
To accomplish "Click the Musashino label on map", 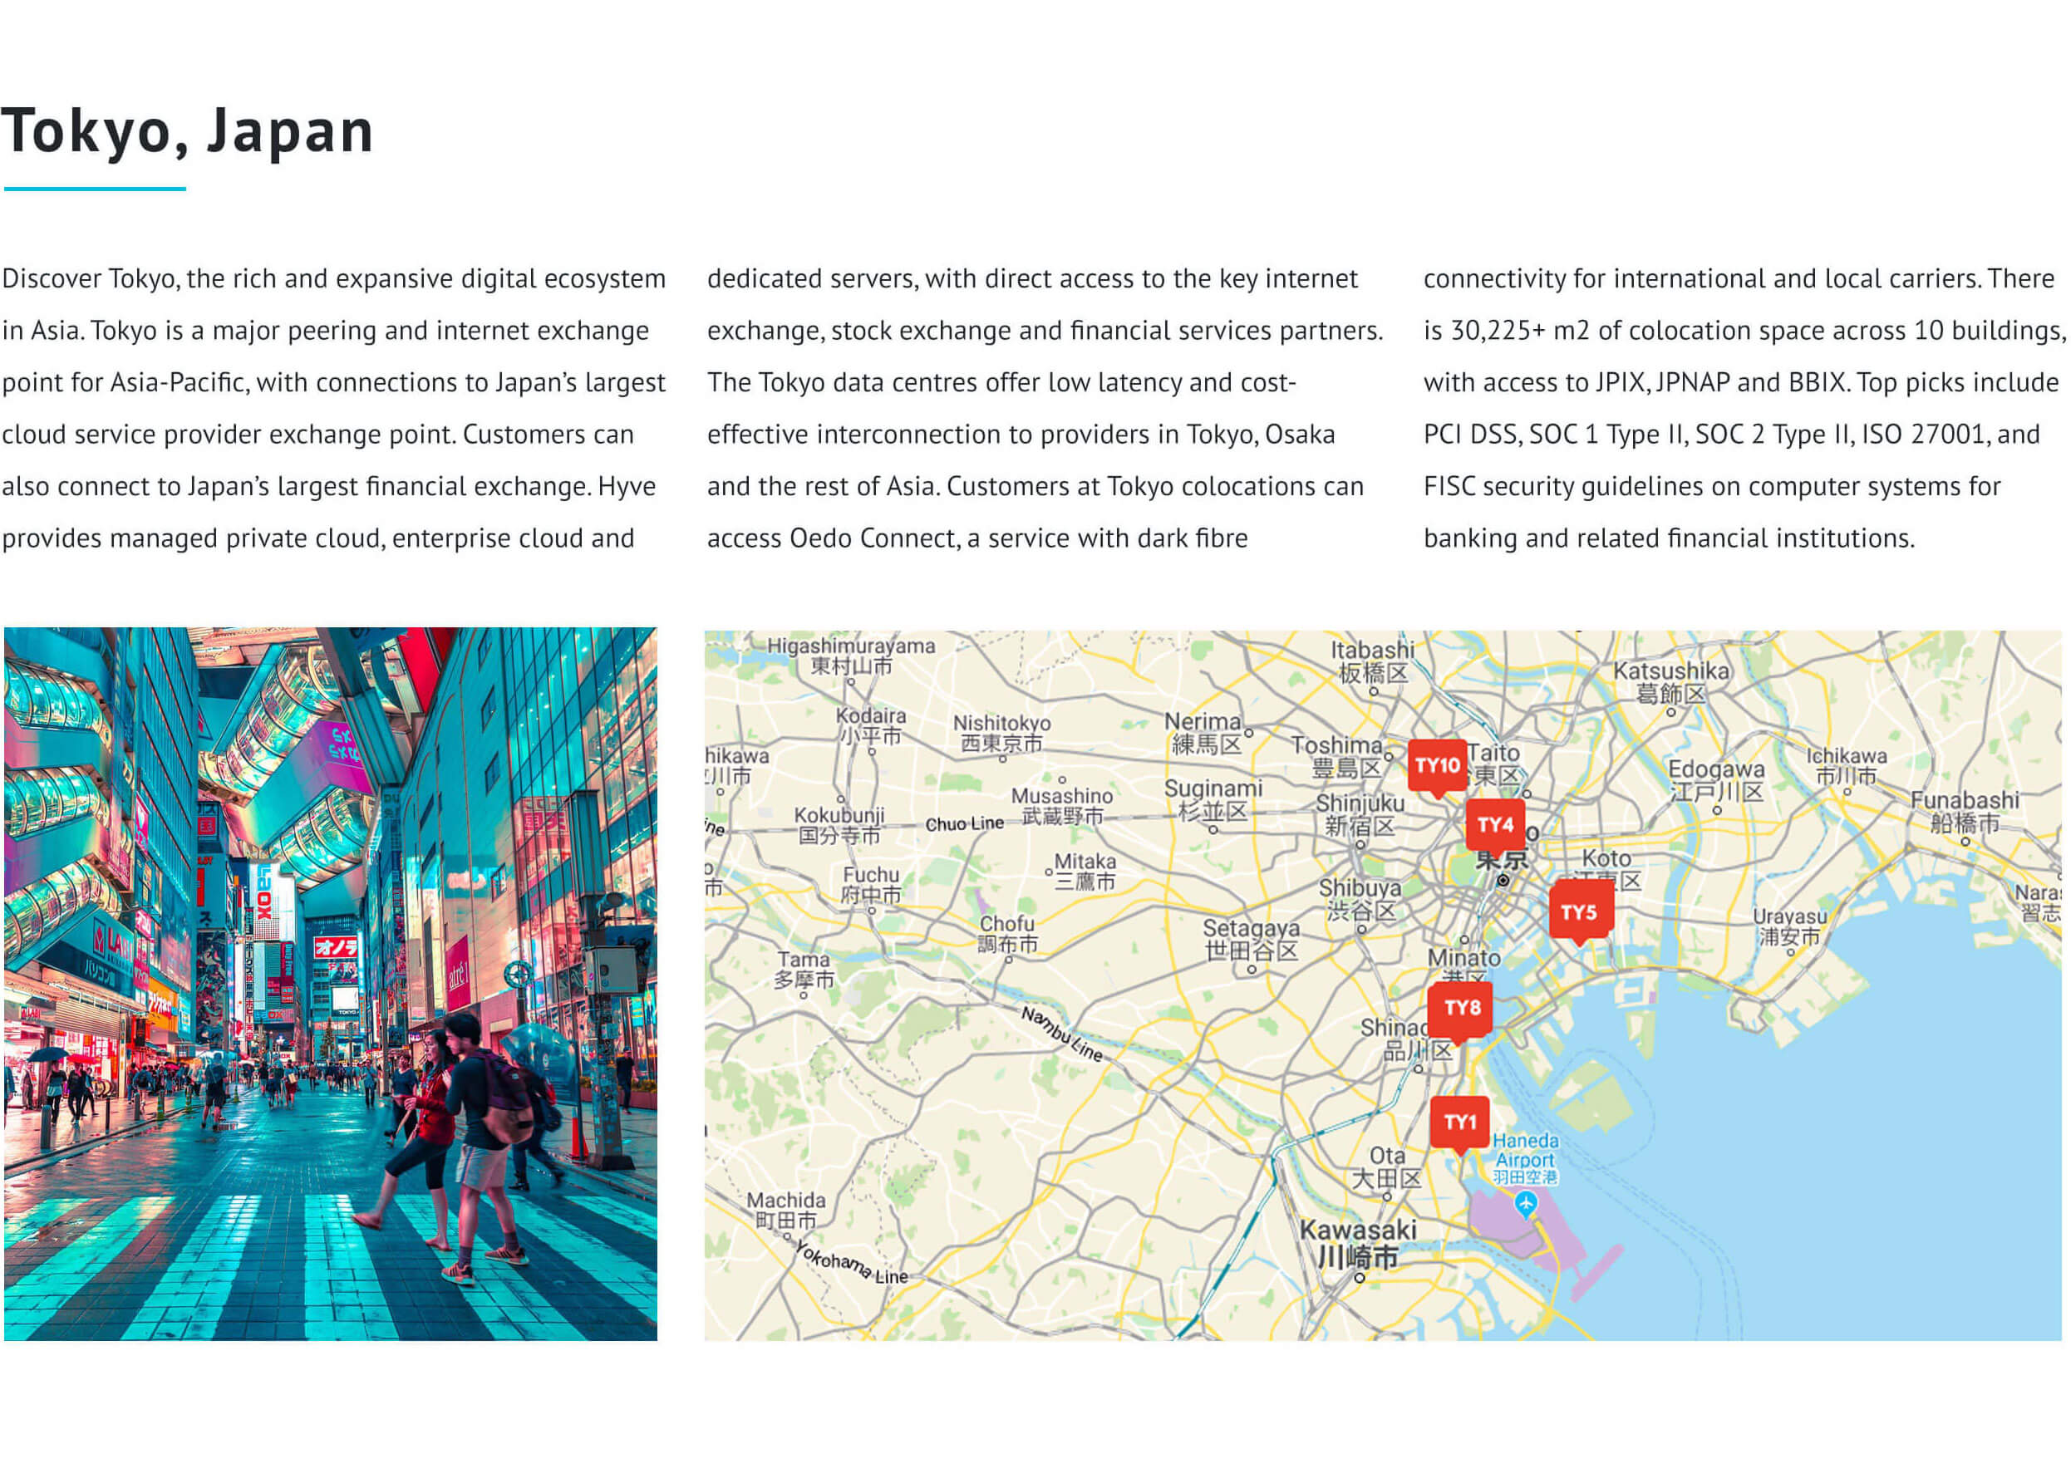I will pyautogui.click(x=1061, y=806).
